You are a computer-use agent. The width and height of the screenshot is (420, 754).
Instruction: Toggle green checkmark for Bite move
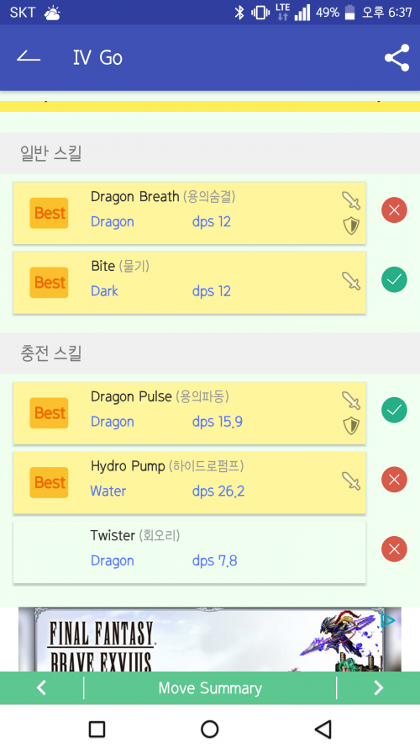tap(394, 279)
